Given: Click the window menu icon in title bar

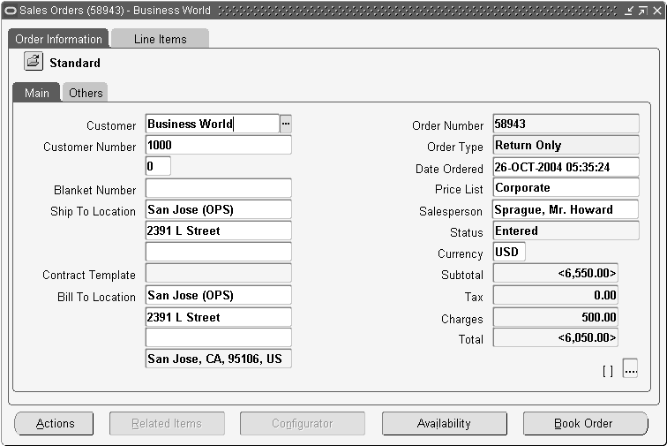Looking at the screenshot, I should [10, 11].
